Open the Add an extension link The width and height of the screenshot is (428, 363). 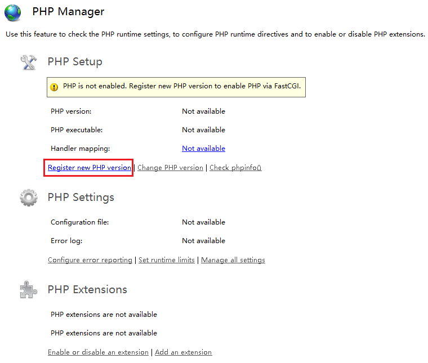[x=184, y=352]
